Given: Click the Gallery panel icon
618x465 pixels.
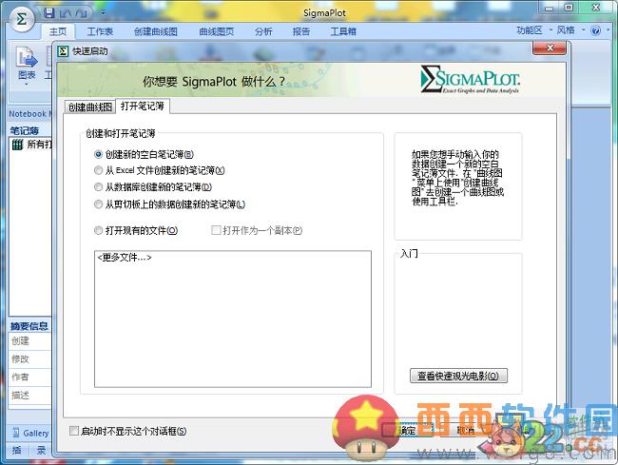Looking at the screenshot, I should (x=16, y=433).
